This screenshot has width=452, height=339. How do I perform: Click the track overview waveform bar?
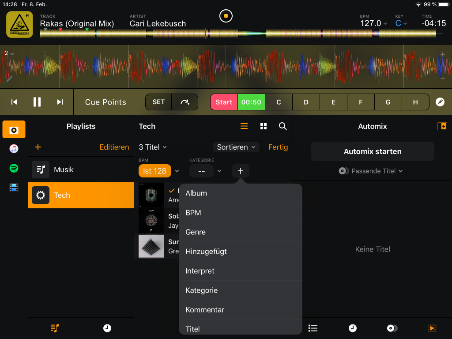[x=238, y=34]
